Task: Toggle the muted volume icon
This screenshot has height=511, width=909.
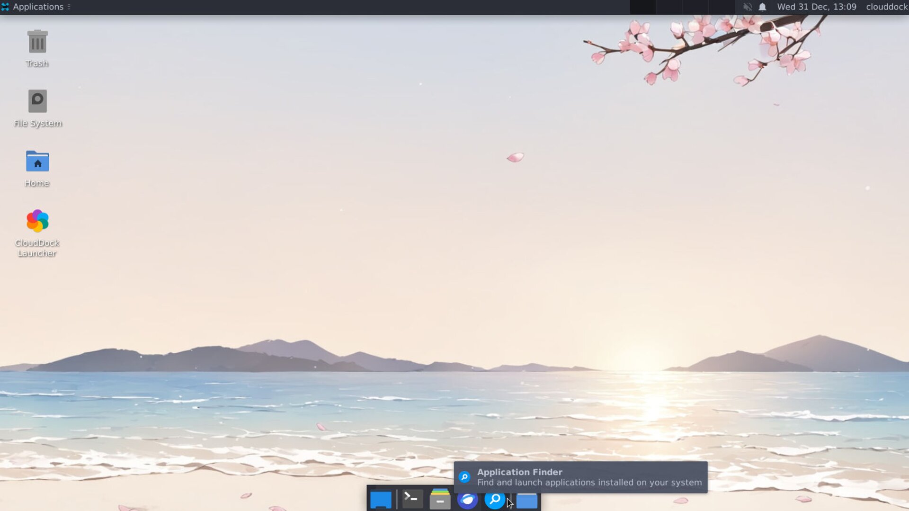Action: 748,7
